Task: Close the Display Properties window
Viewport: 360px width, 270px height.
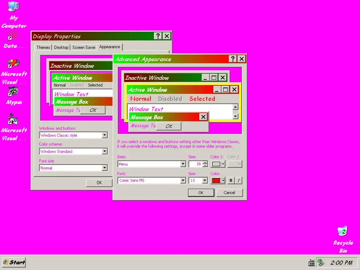Action: (x=167, y=36)
